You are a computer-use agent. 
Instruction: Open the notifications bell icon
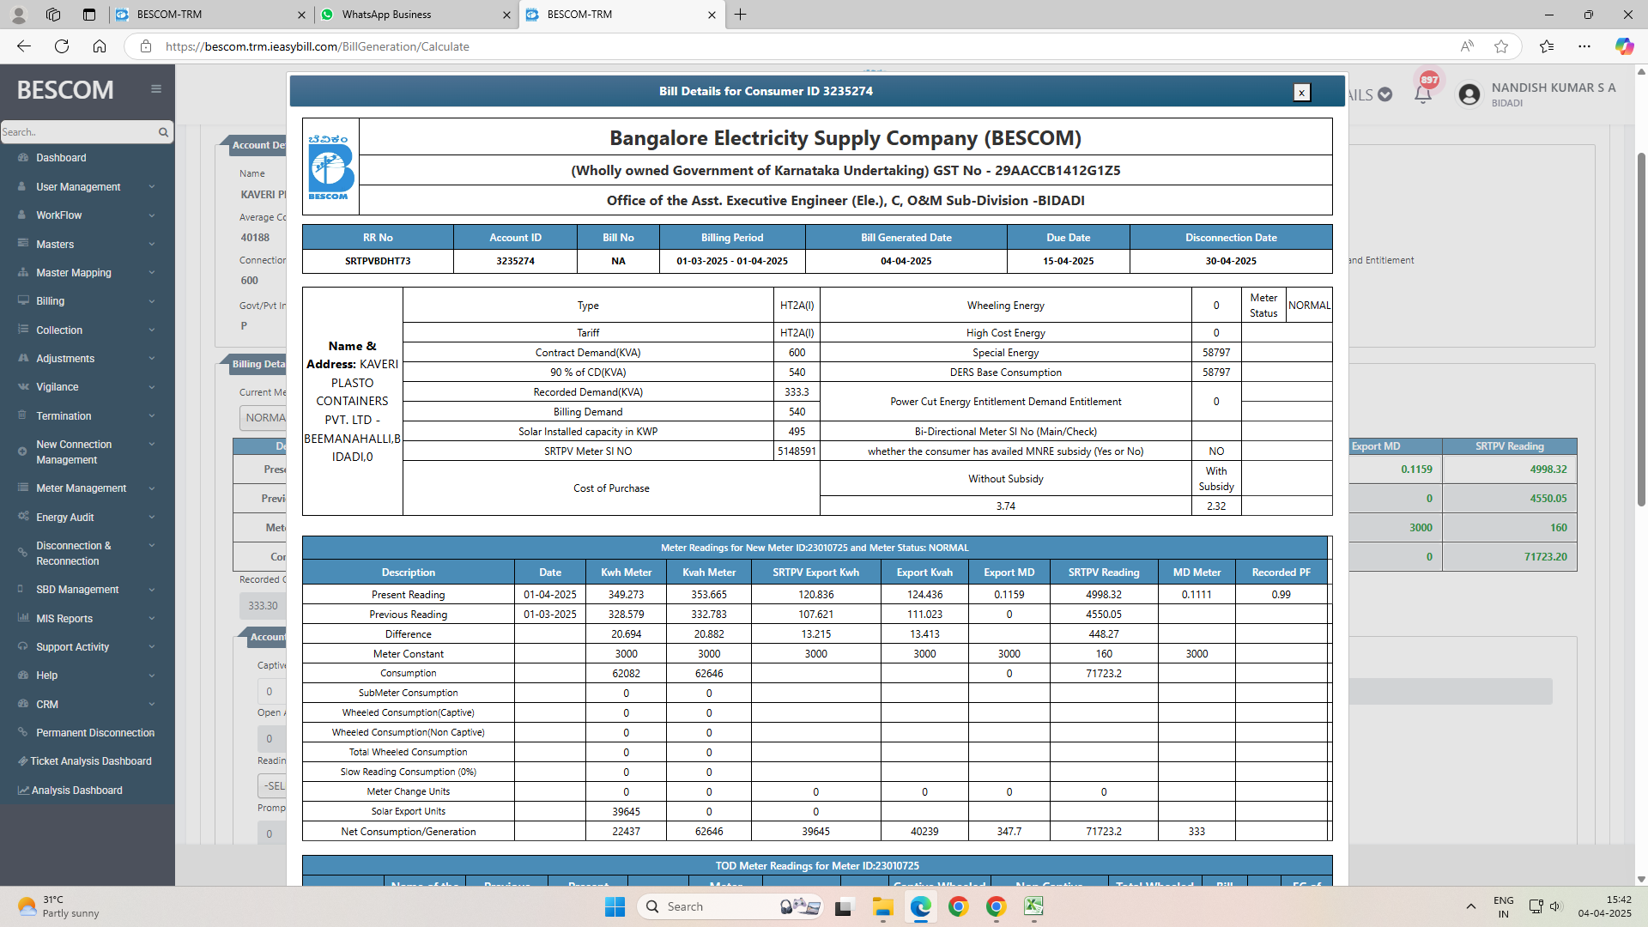(1422, 94)
